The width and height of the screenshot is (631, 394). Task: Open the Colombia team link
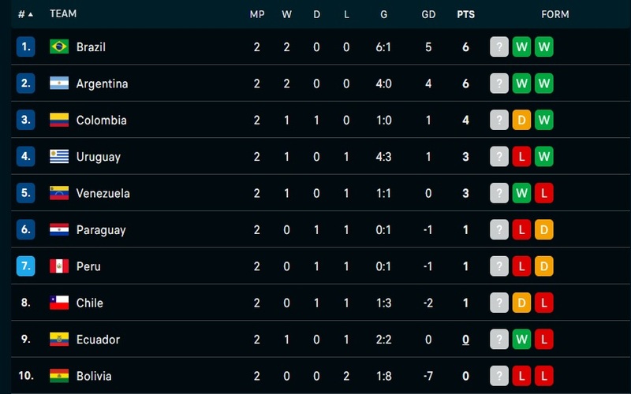click(x=102, y=121)
